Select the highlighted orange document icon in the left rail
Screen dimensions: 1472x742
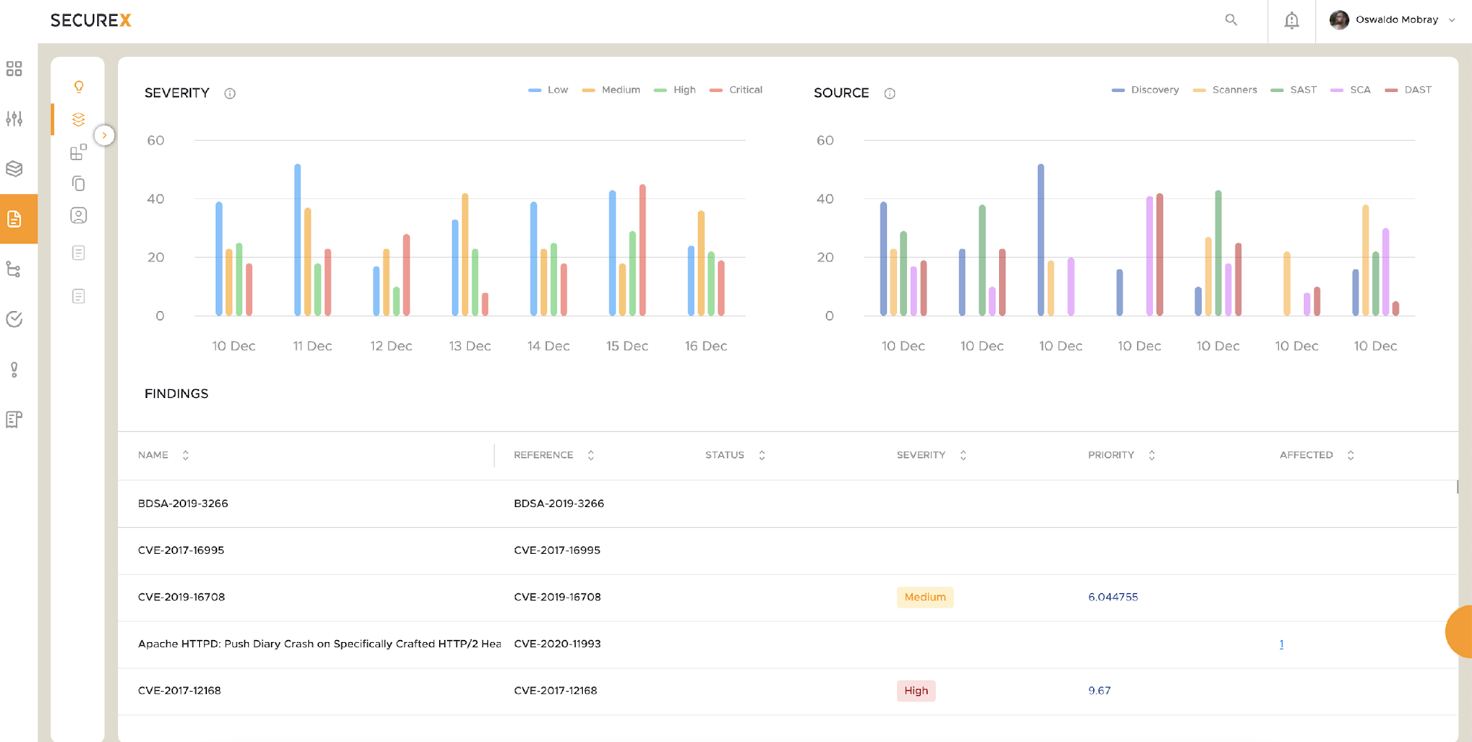[x=14, y=219]
